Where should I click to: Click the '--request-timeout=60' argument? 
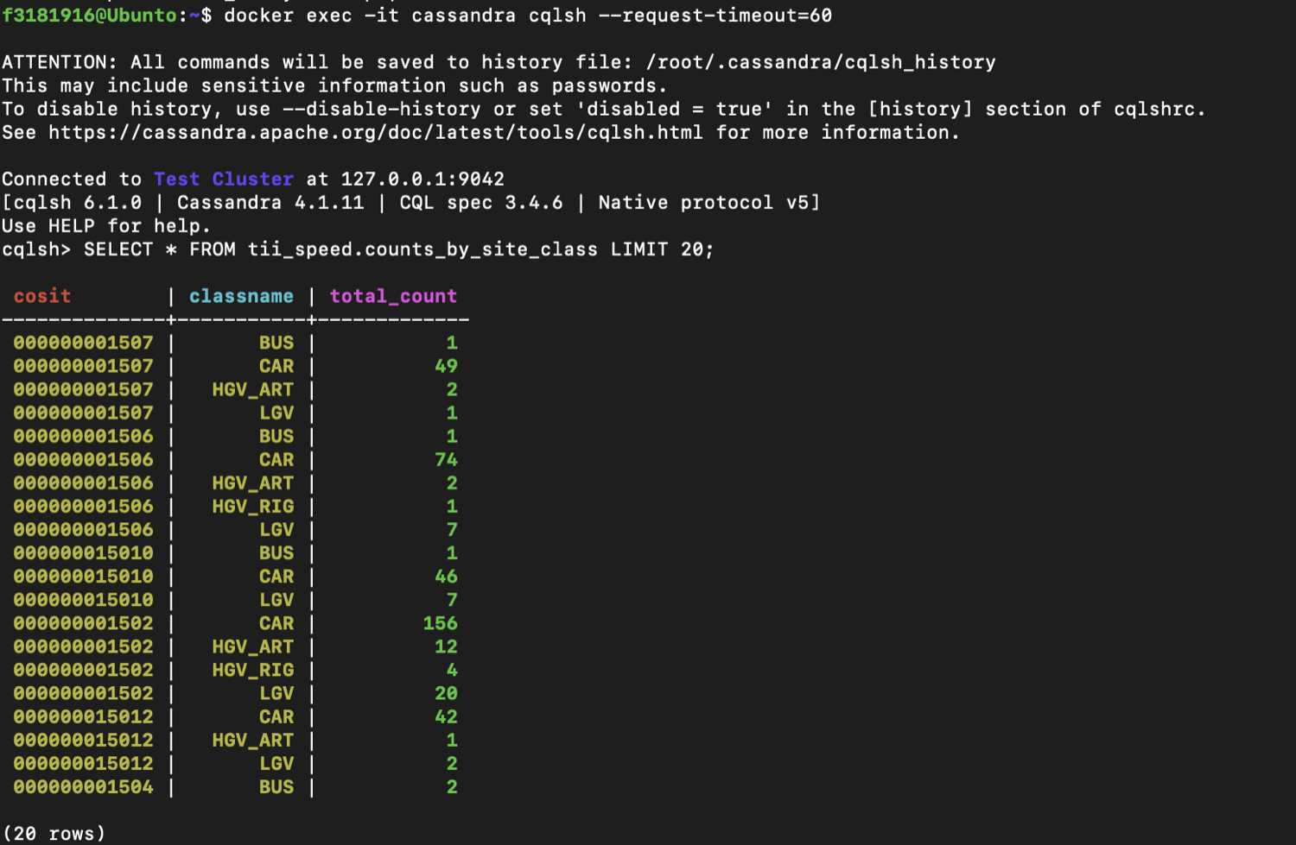tap(715, 15)
